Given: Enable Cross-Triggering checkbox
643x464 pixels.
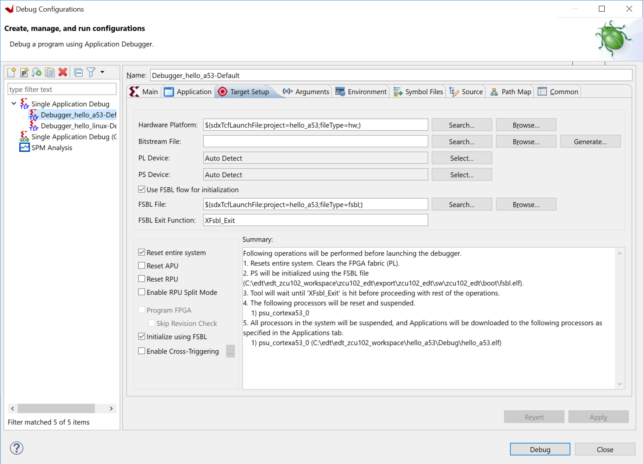Looking at the screenshot, I should point(142,351).
